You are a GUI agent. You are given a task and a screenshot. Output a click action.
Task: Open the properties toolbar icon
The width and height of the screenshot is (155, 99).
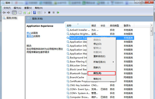[x=20, y=13]
